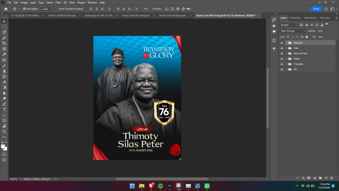Open the Auto-Select Layer dropdown

(47, 9)
